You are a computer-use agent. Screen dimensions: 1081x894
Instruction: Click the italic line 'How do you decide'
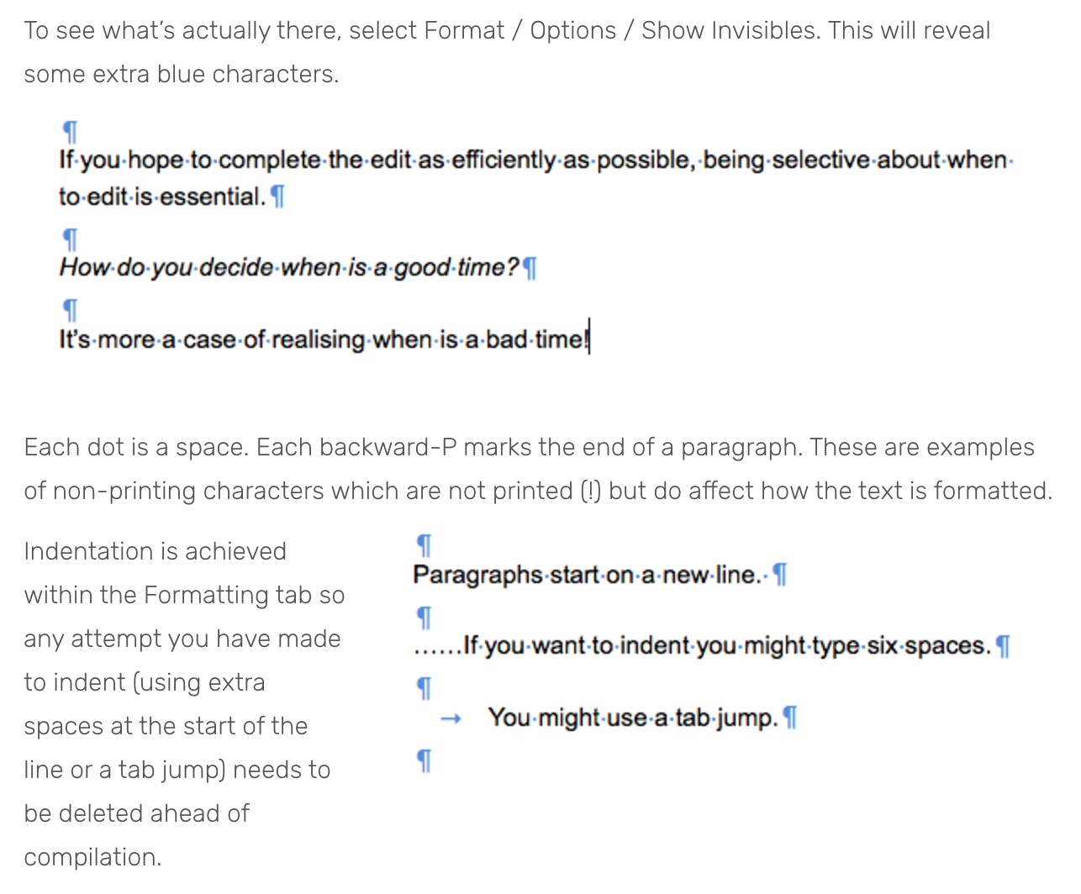(x=289, y=268)
